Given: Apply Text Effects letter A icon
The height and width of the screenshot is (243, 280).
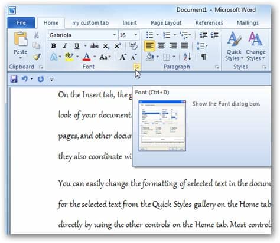Looking at the screenshot, I should [x=54, y=57].
